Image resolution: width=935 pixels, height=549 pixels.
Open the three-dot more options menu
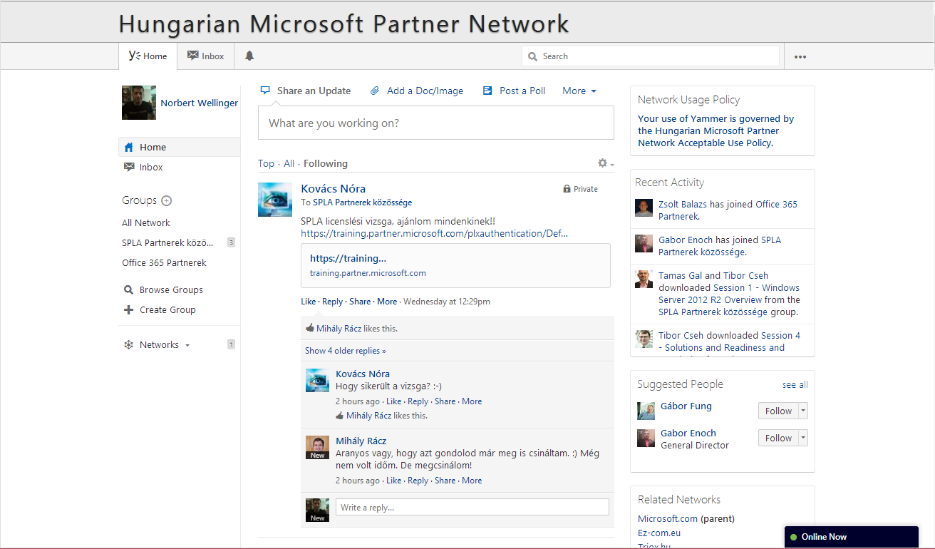point(800,57)
